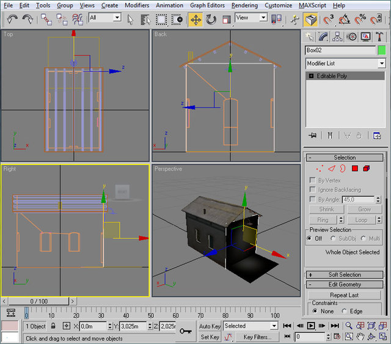Select the Off preview selection radio
This screenshot has height=344, width=391.
click(x=310, y=238)
